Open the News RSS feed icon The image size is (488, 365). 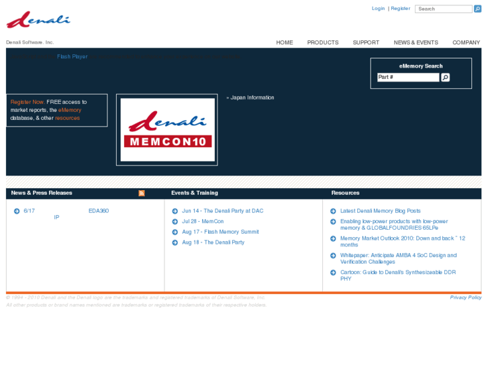click(142, 194)
